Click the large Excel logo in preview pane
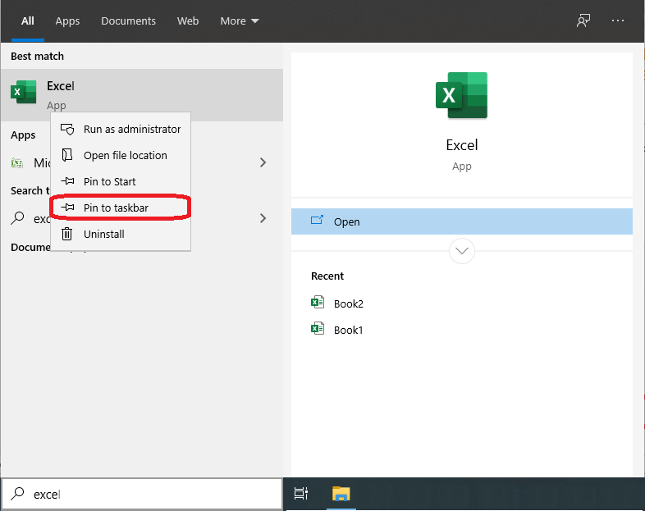Screen dimensions: 645x511 point(461,95)
